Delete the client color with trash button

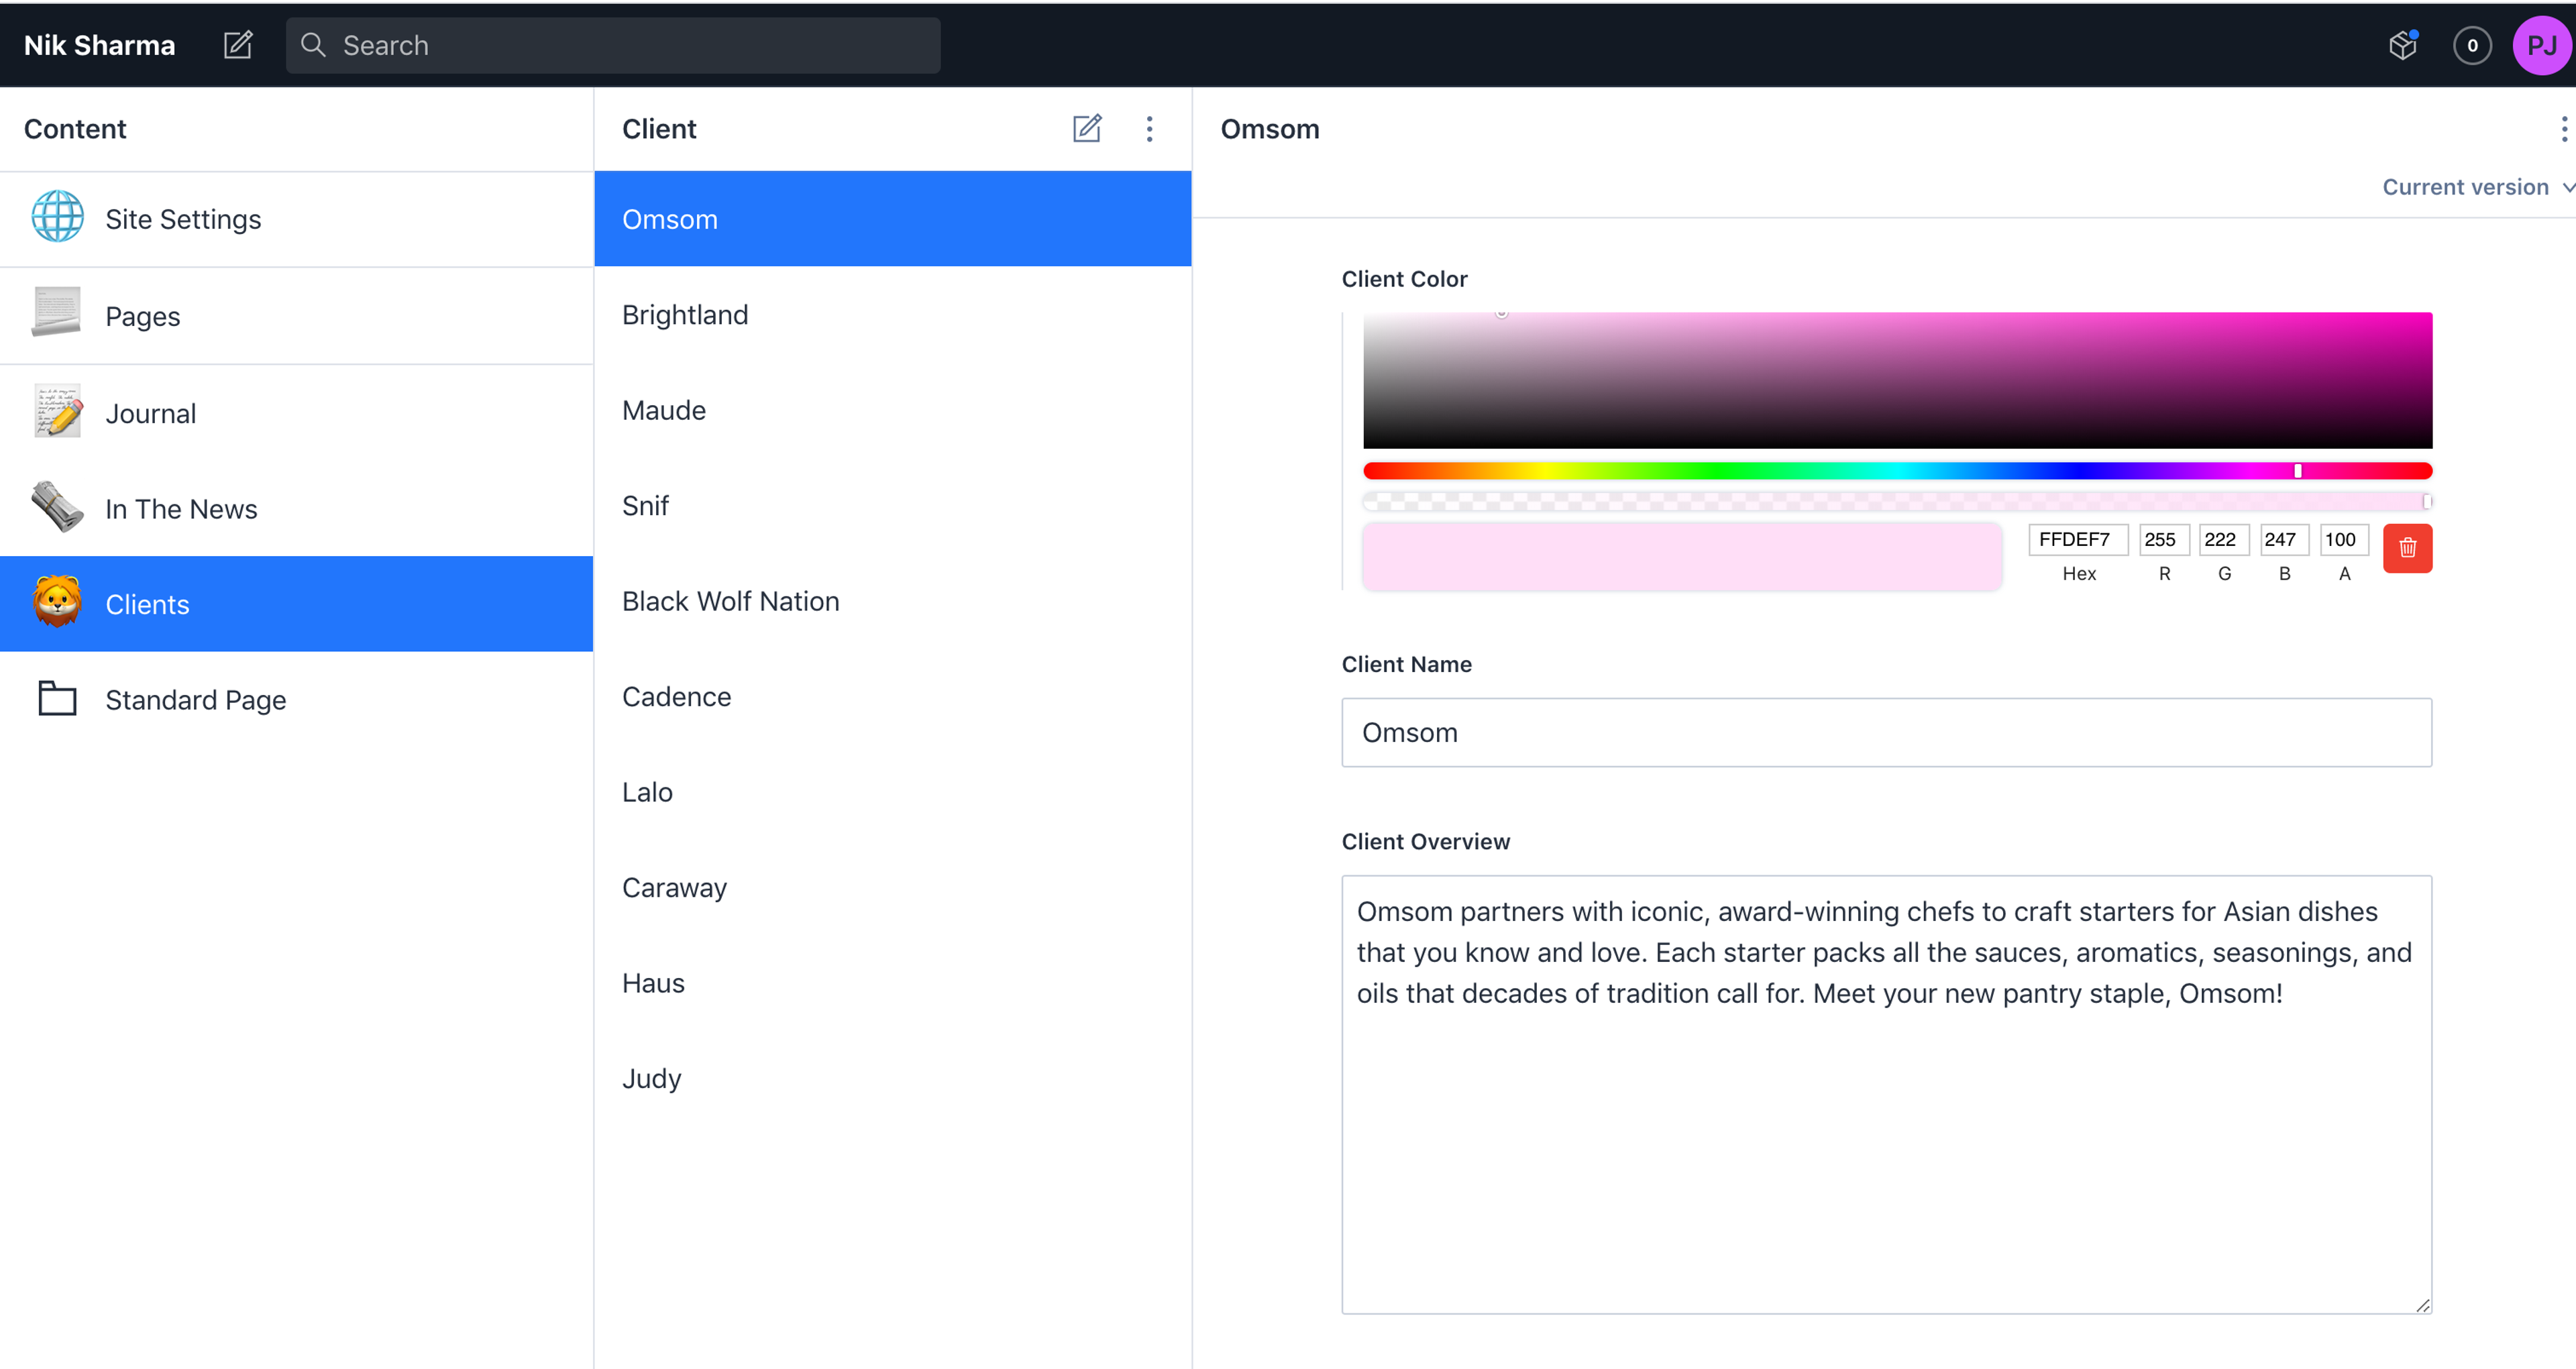[2407, 547]
